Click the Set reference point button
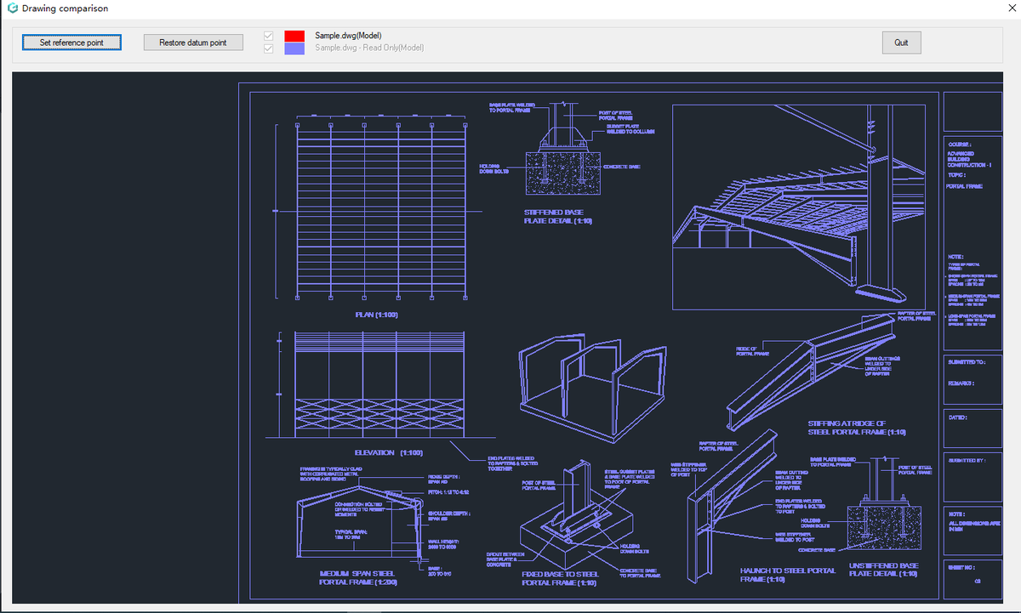The image size is (1021, 613). 71,43
